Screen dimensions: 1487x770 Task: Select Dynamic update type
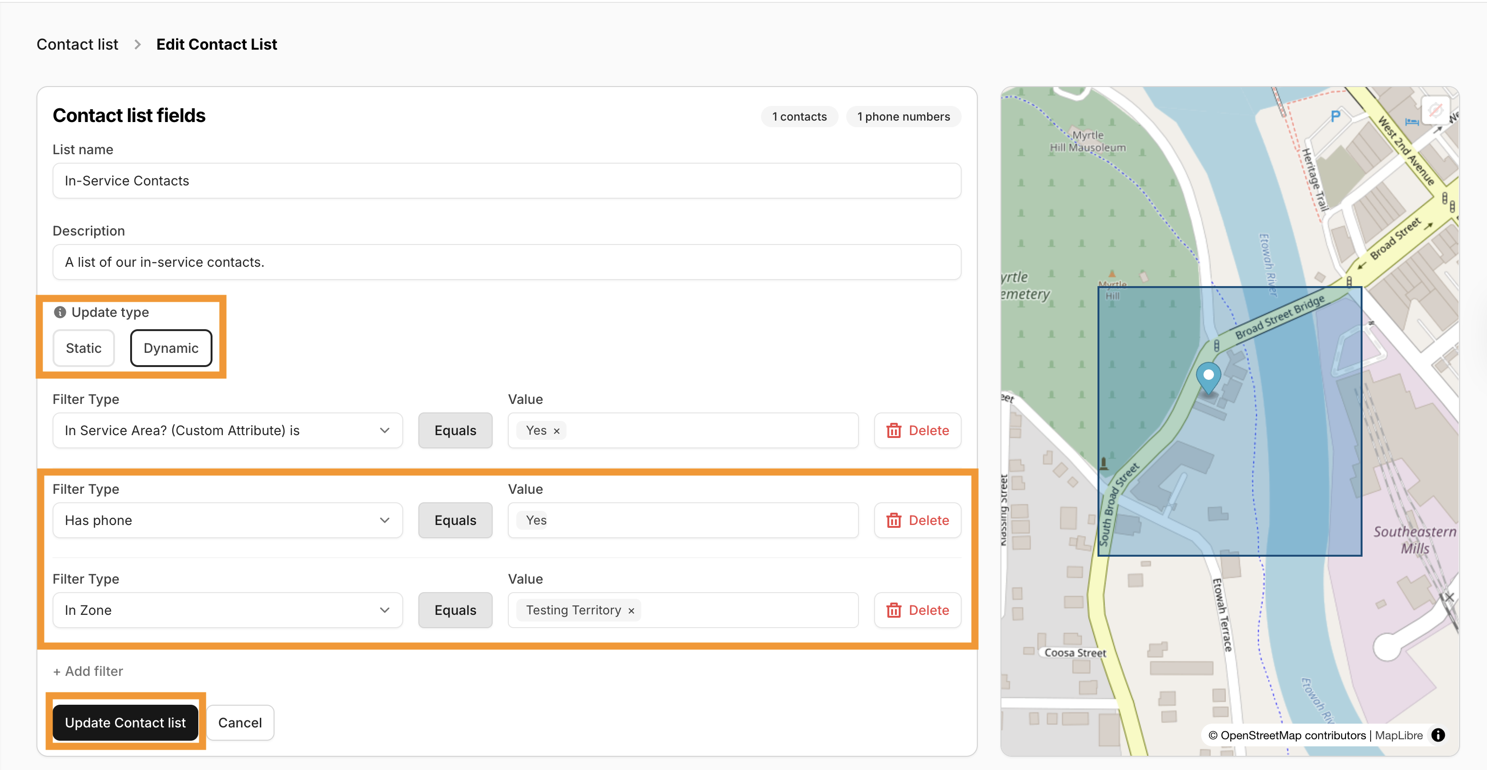(171, 348)
